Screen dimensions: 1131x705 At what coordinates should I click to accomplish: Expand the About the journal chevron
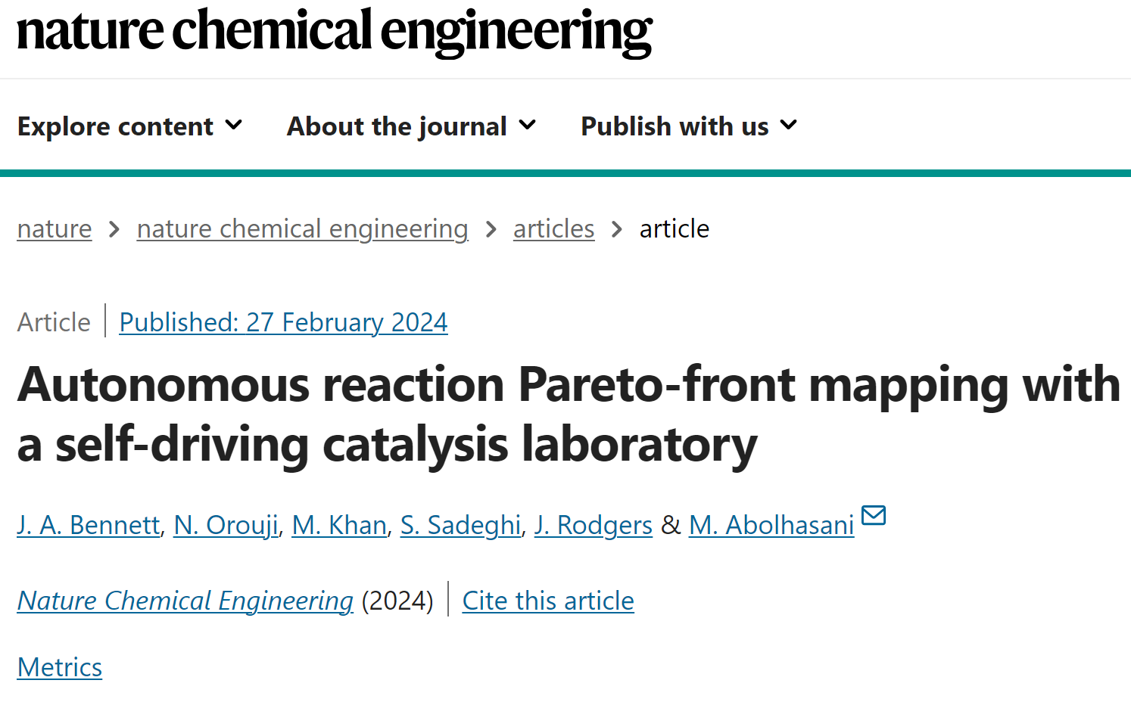(527, 125)
